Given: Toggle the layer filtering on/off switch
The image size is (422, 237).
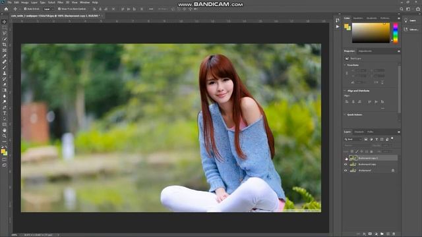Looking at the screenshot, I should (x=392, y=138).
